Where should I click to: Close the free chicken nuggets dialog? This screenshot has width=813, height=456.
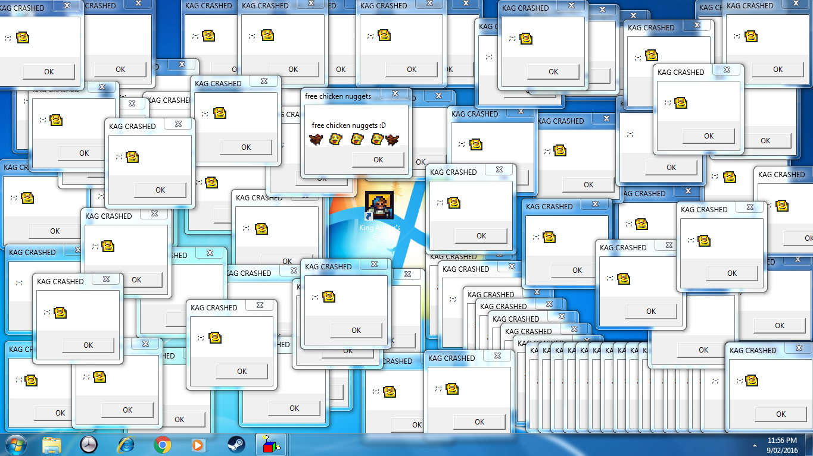(x=394, y=95)
